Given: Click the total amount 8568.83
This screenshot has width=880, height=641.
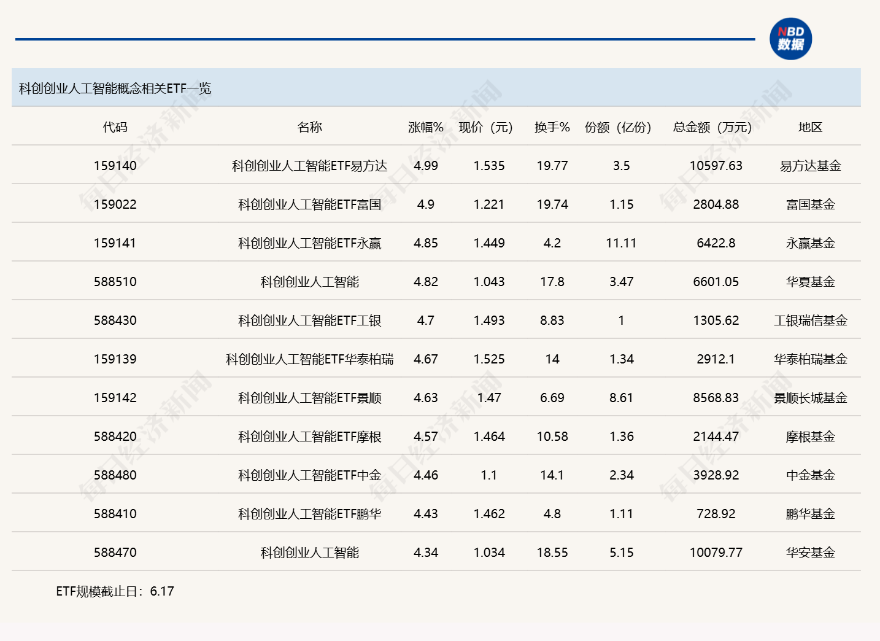Looking at the screenshot, I should tap(716, 398).
